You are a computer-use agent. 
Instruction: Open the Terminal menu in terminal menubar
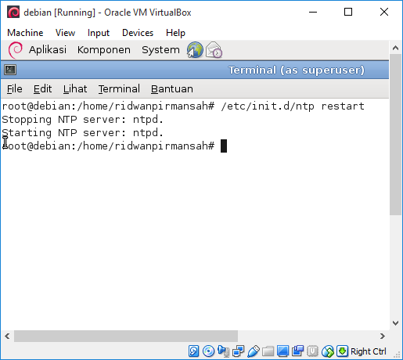pyautogui.click(x=119, y=89)
